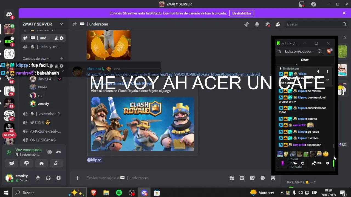Collapse the Canales de voz category
The width and height of the screenshot is (351, 197).
[36, 59]
